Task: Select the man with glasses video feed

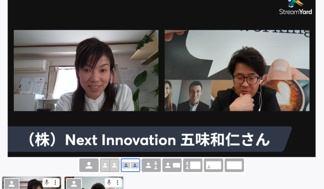Action: pos(237,71)
